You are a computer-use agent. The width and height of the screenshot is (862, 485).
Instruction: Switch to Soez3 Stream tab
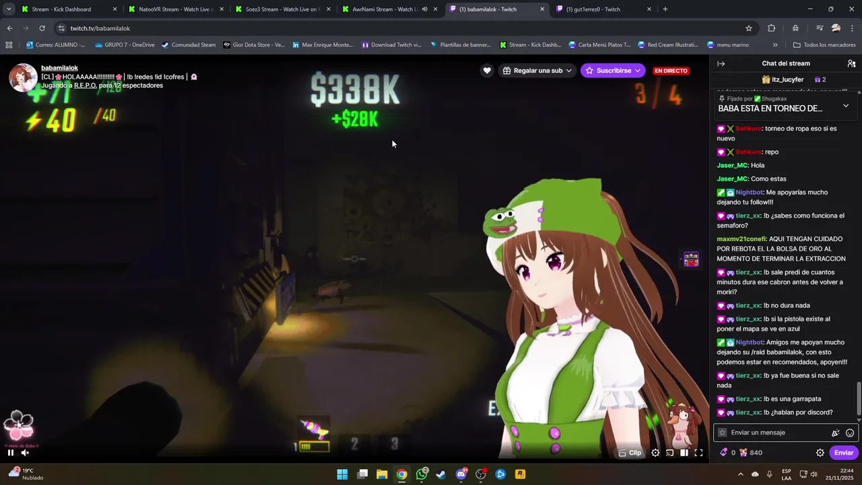[281, 9]
